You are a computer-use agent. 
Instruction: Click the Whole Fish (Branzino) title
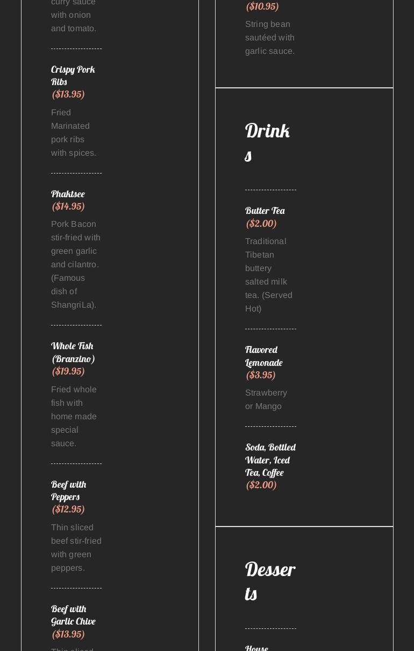[x=73, y=352]
